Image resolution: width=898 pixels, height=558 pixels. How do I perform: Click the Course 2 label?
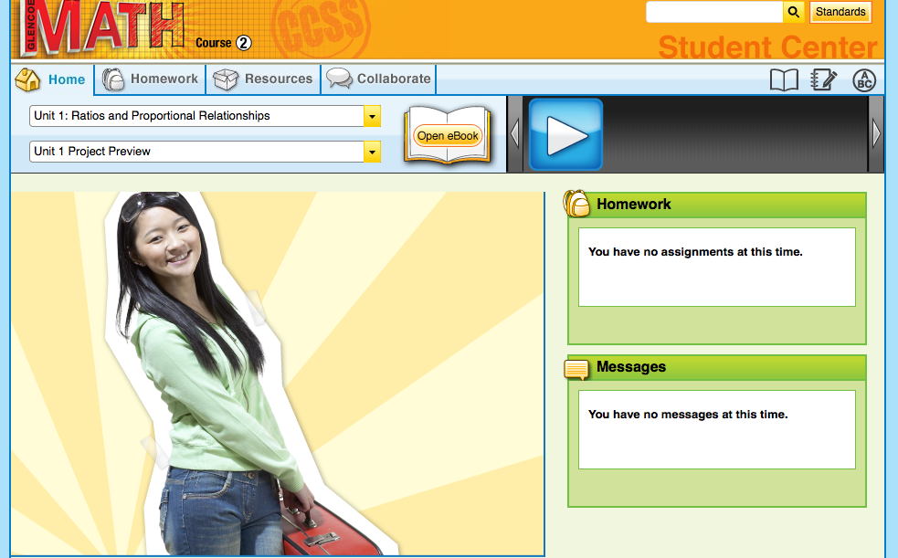(x=223, y=43)
